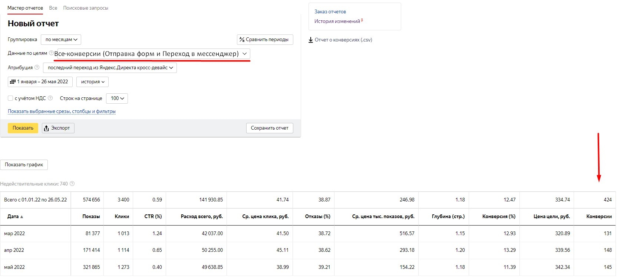
Task: Click the upload icon on Экспорт button
Action: 46,128
